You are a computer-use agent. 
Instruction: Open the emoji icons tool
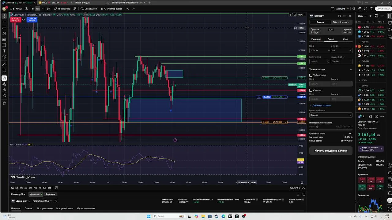pos(4,57)
